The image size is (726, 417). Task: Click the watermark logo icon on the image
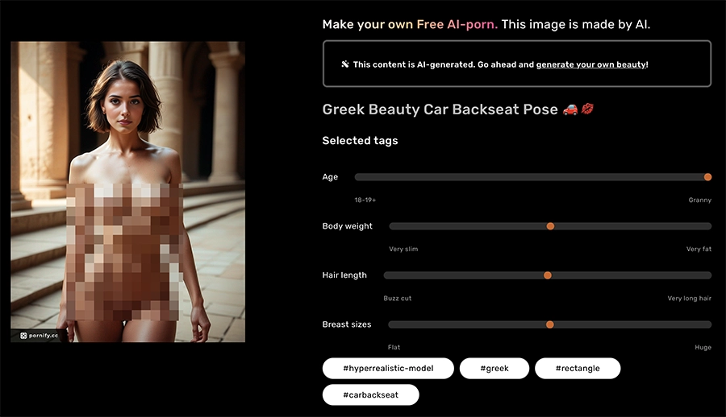(x=23, y=336)
